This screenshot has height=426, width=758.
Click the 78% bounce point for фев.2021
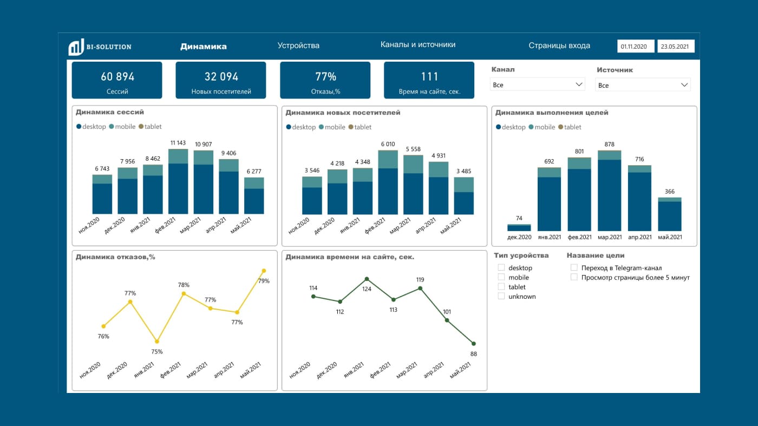[x=184, y=293]
